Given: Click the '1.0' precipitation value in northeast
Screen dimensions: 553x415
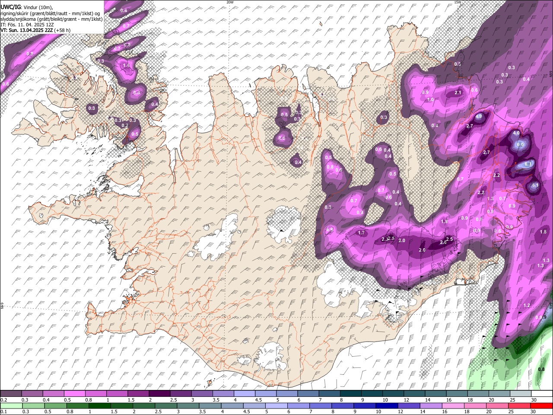Looking at the screenshot, I should point(430,99).
